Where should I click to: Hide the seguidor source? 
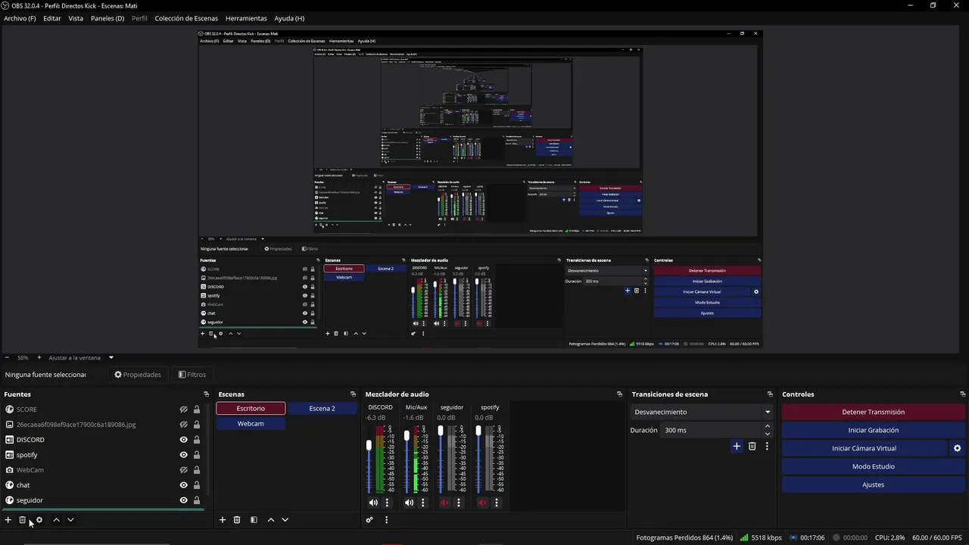point(183,500)
